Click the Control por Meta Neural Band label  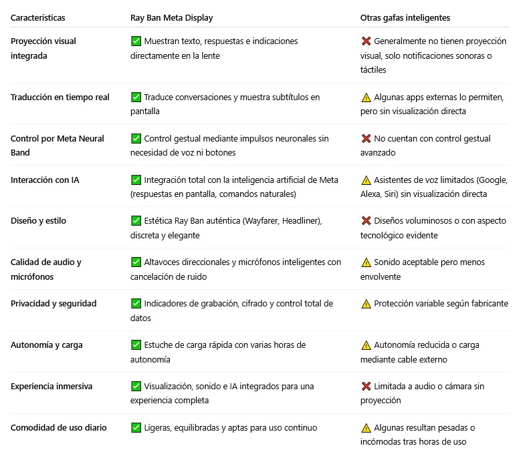[58, 146]
